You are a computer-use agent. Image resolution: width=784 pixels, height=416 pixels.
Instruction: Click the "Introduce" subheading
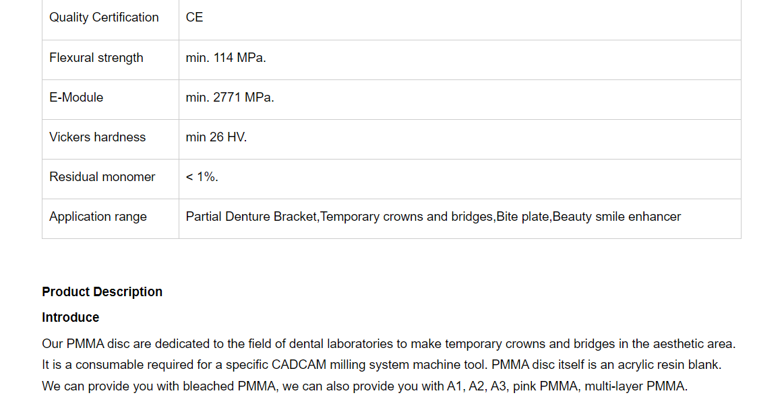70,318
